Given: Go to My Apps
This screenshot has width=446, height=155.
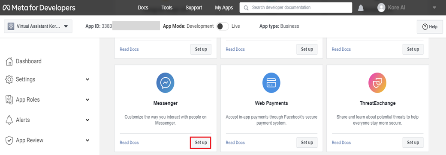Looking at the screenshot, I should 224,8.
